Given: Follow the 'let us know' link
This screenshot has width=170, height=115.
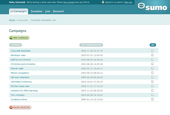Looking at the screenshot, I should 69,2.
